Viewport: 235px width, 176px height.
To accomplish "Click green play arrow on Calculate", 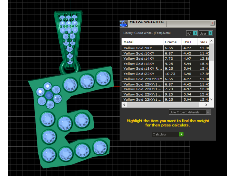I will click(x=181, y=134).
